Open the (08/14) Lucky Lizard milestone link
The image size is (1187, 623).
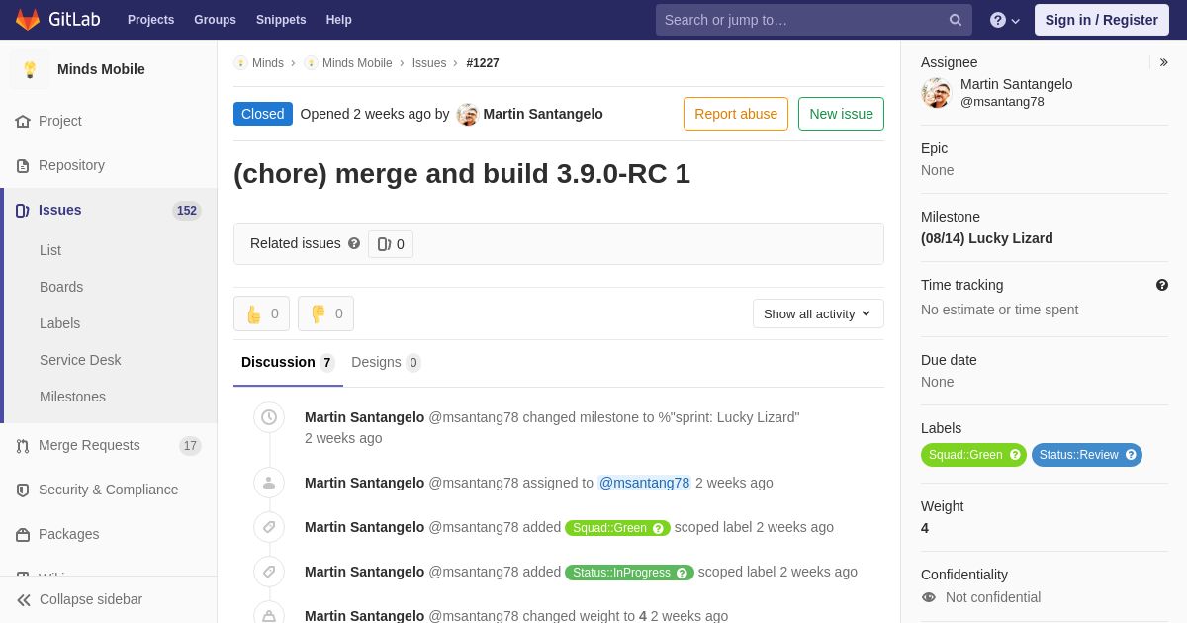987,238
